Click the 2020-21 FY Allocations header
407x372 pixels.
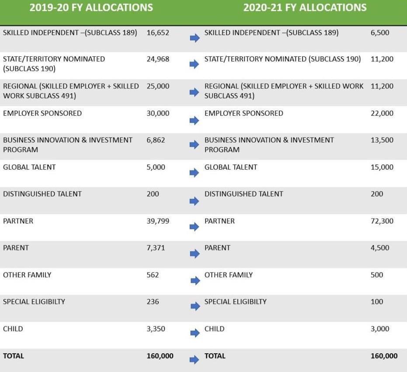point(305,7)
